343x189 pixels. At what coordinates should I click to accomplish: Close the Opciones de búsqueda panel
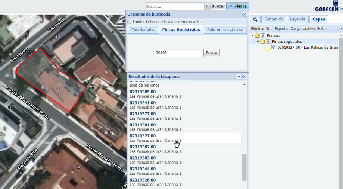tap(244, 14)
